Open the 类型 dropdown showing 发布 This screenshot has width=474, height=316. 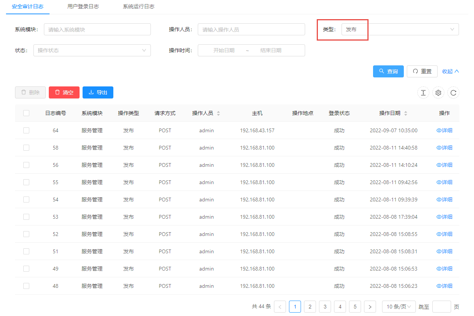pyautogui.click(x=400, y=29)
